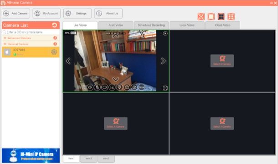Click the Add Camera button
Viewport: 278px width, 164px height.
pyautogui.click(x=16, y=13)
